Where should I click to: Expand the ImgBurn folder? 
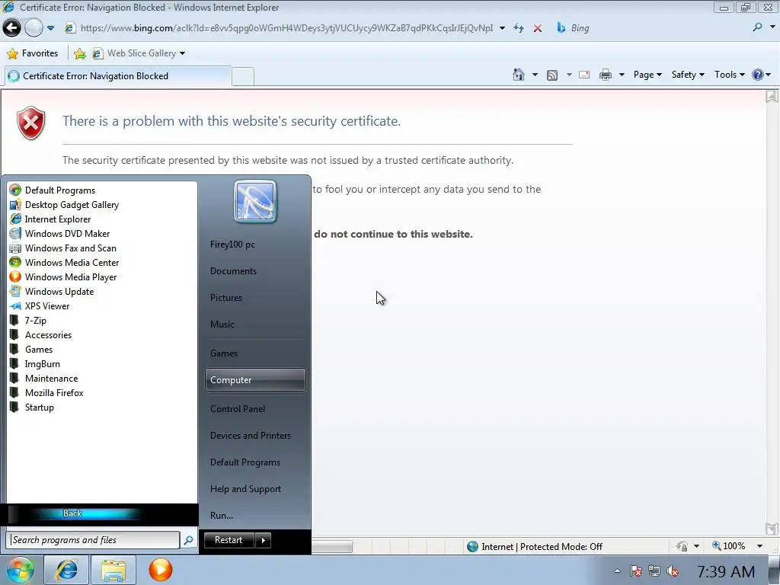(102, 363)
